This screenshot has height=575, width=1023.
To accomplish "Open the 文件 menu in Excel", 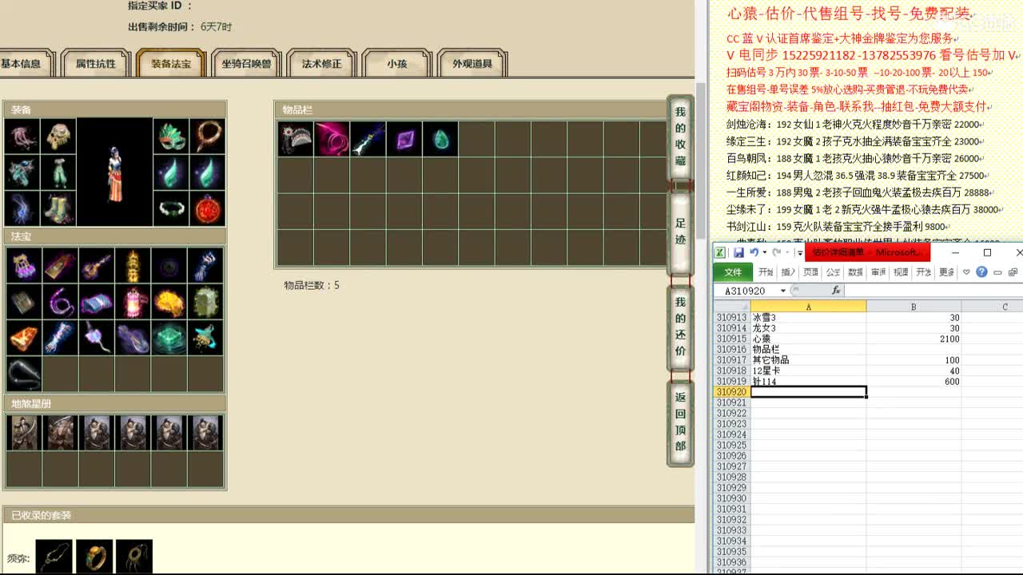I will (733, 272).
